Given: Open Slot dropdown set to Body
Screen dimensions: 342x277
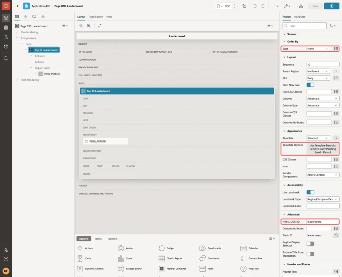Looking at the screenshot, I should (x=318, y=78).
